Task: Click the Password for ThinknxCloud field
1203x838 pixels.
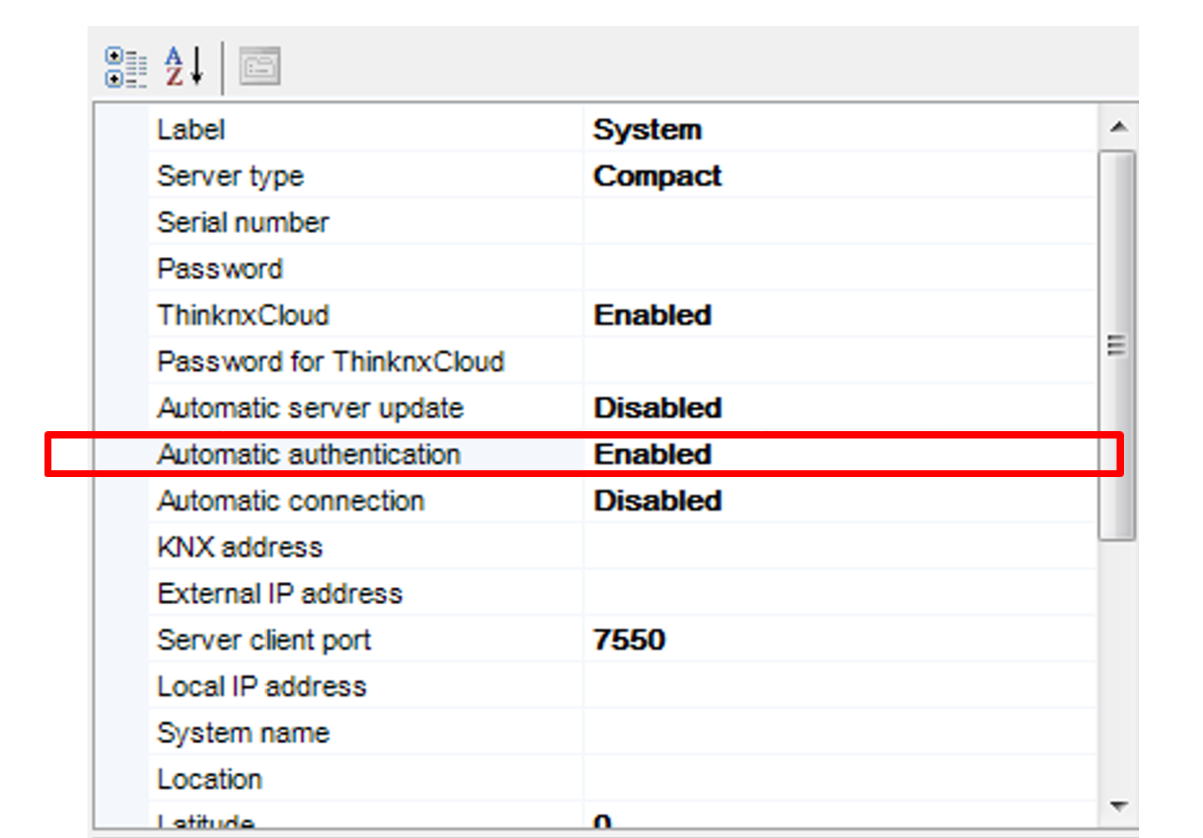Action: coord(839,362)
